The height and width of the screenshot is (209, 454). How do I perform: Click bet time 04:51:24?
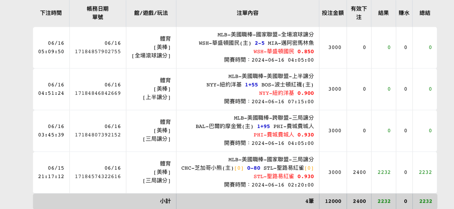pyautogui.click(x=51, y=93)
